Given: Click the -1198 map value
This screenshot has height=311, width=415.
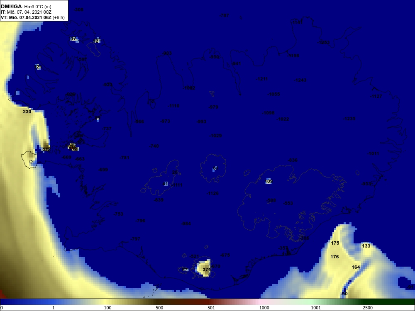Looking at the screenshot, I should (x=293, y=56).
